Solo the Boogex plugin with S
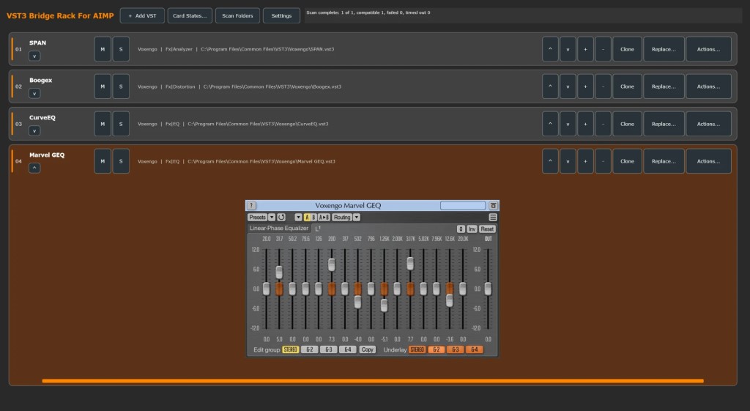This screenshot has width=750, height=411. 121,86
